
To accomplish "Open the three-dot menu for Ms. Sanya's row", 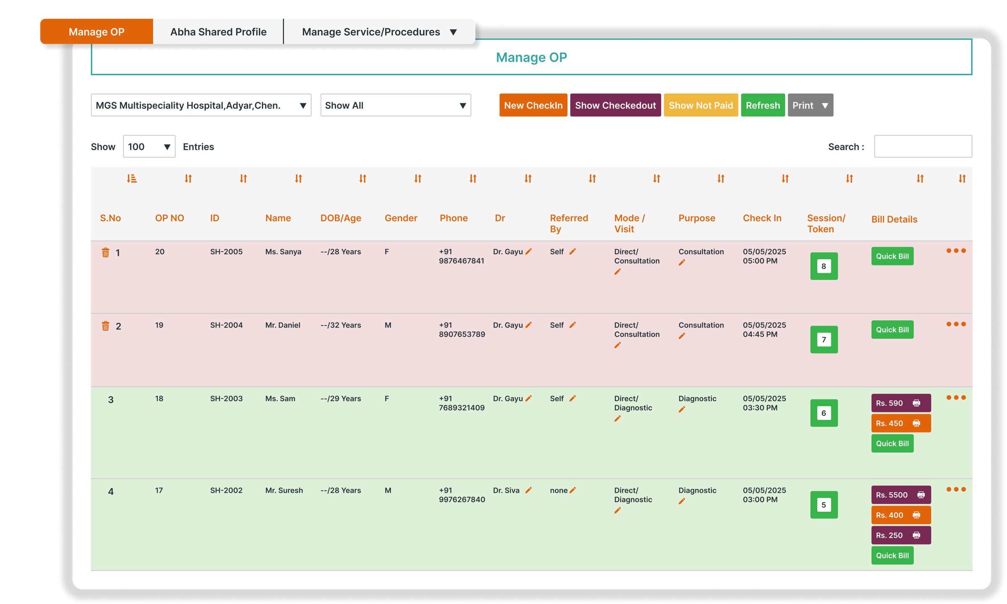I will (x=956, y=250).
